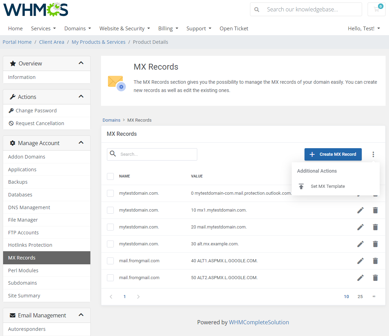Edit the MX record with value 10 mx1.mytestdomain.com

pyautogui.click(x=360, y=210)
